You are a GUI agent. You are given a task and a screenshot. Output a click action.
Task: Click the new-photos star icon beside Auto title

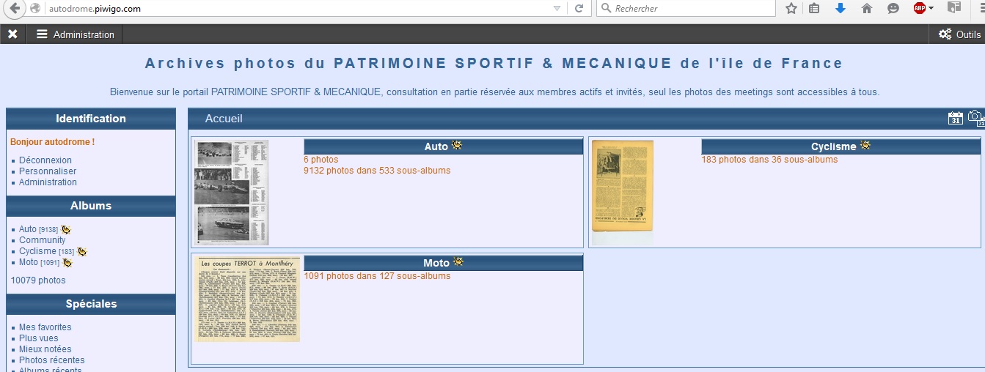pyautogui.click(x=457, y=146)
